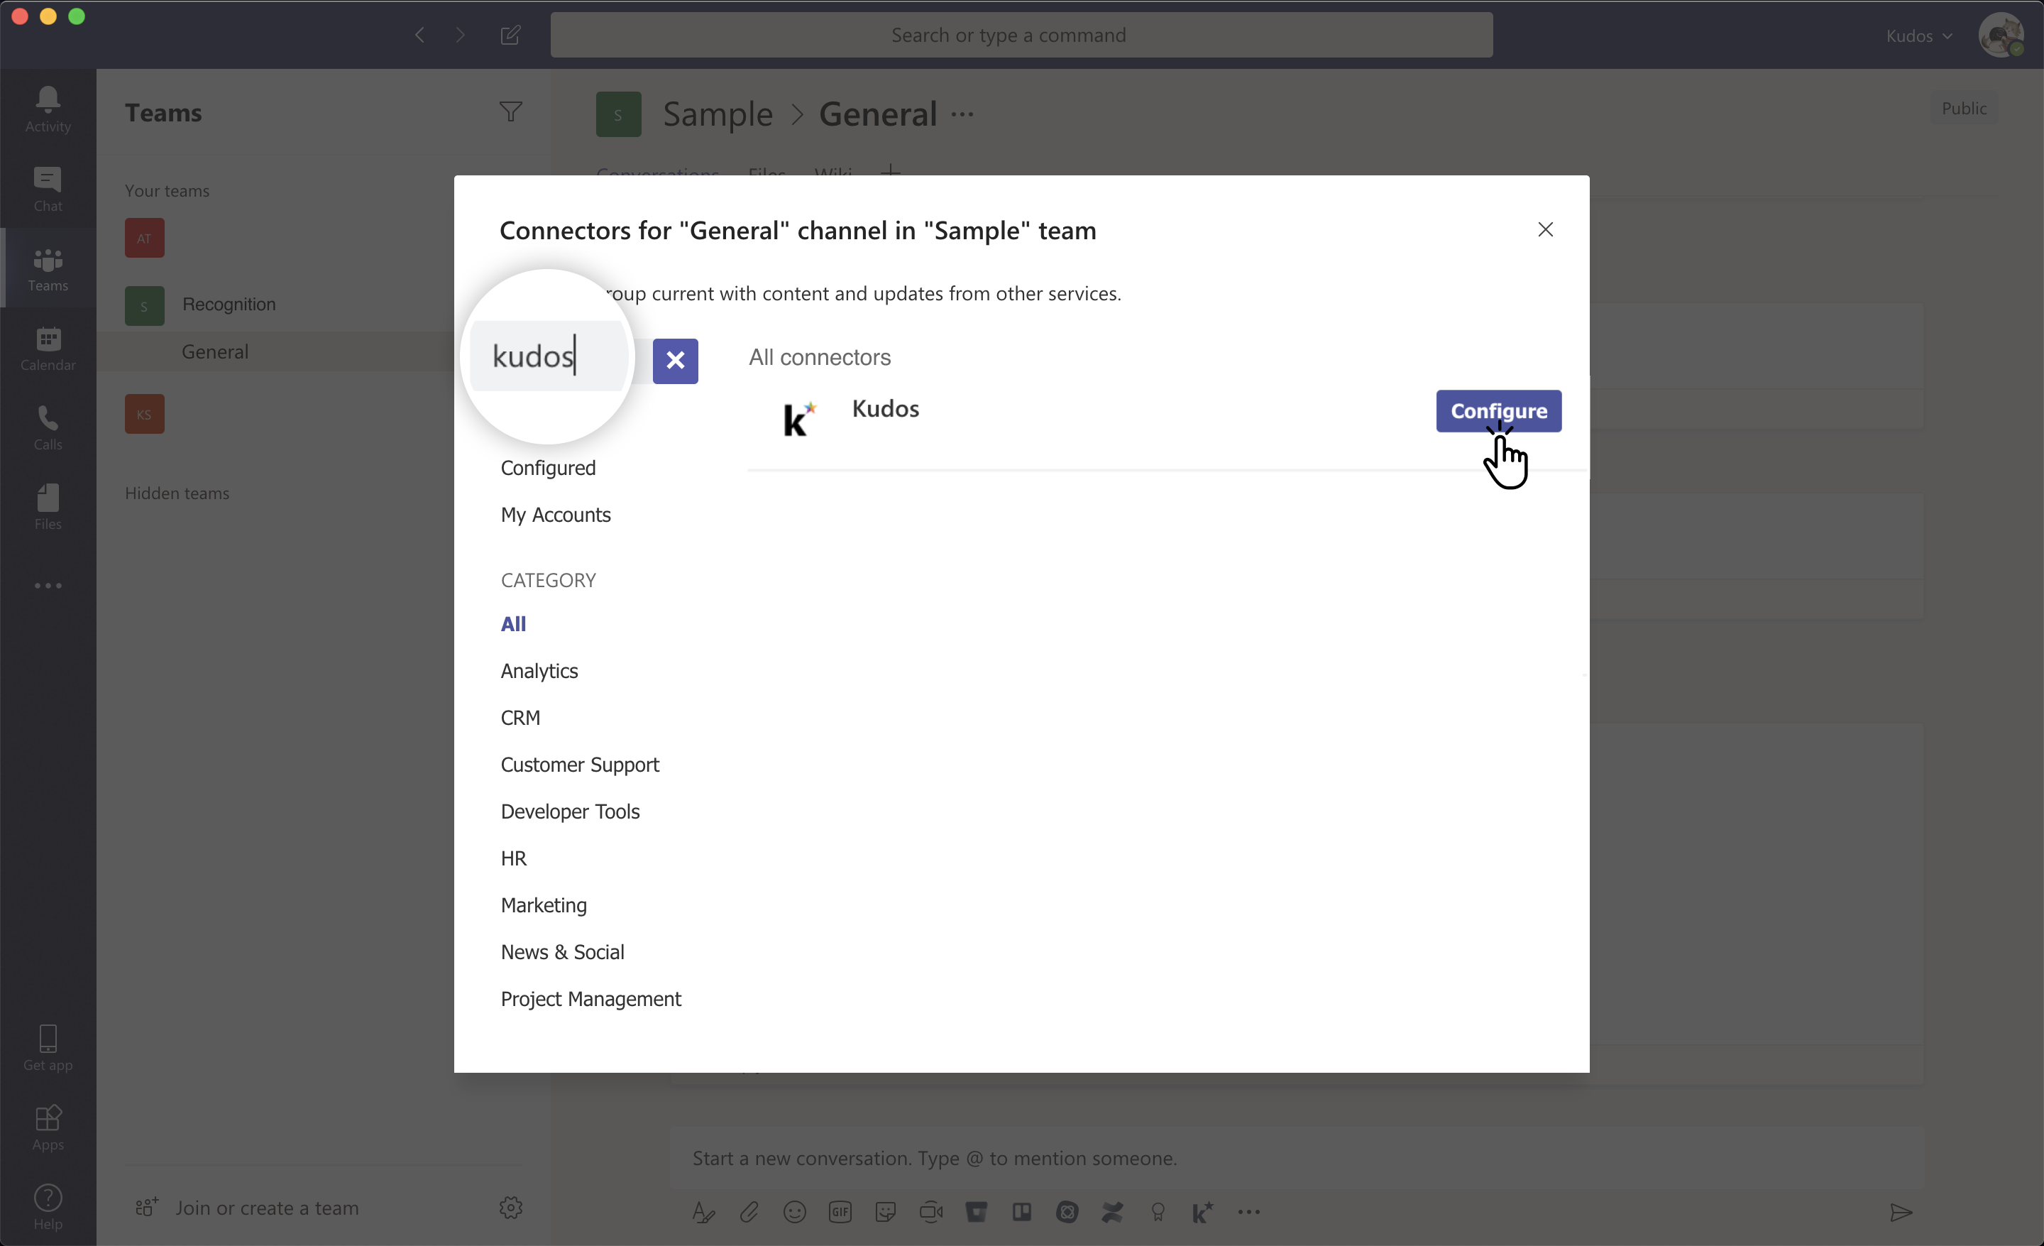Click Search or type a command box
Image resolution: width=2044 pixels, height=1246 pixels.
pyautogui.click(x=1021, y=35)
